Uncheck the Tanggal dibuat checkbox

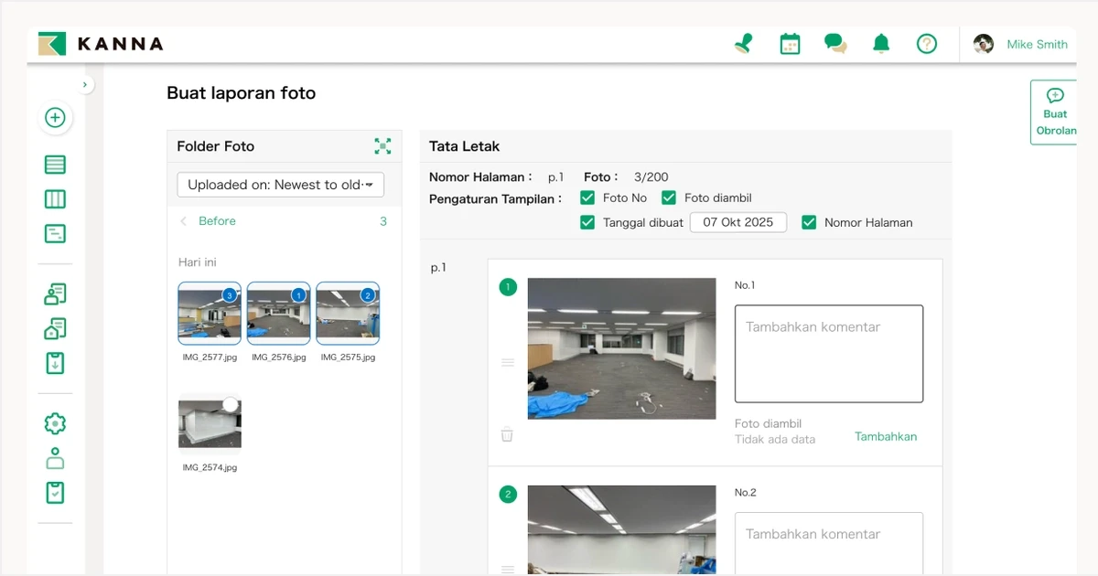coord(587,222)
